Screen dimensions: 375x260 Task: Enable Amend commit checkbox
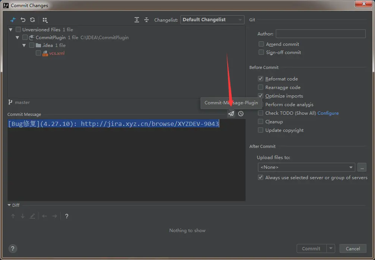pyautogui.click(x=261, y=44)
